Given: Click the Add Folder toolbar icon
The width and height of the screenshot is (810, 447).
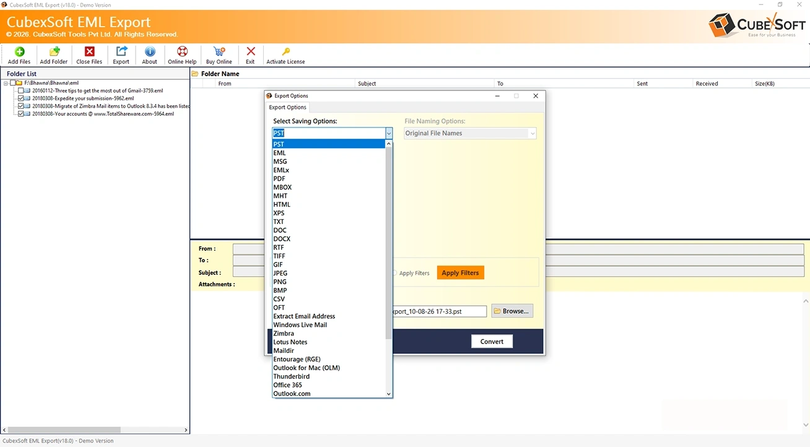Looking at the screenshot, I should coord(54,51).
